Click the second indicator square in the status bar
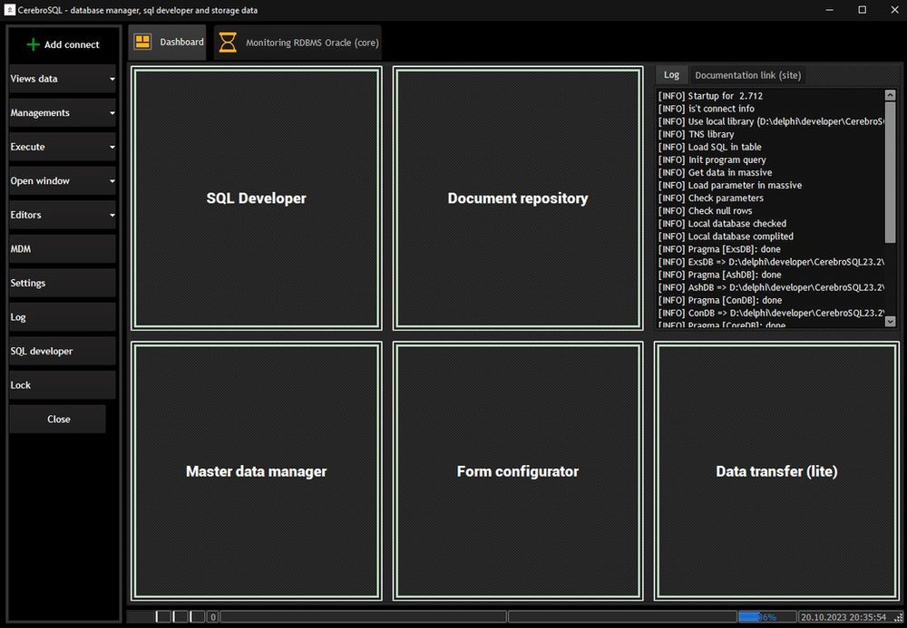Viewport: 907px width, 628px height. 180,615
